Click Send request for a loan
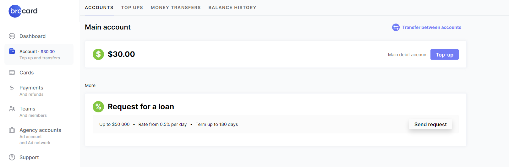Screen dimensions: 509x167 (x=430, y=124)
